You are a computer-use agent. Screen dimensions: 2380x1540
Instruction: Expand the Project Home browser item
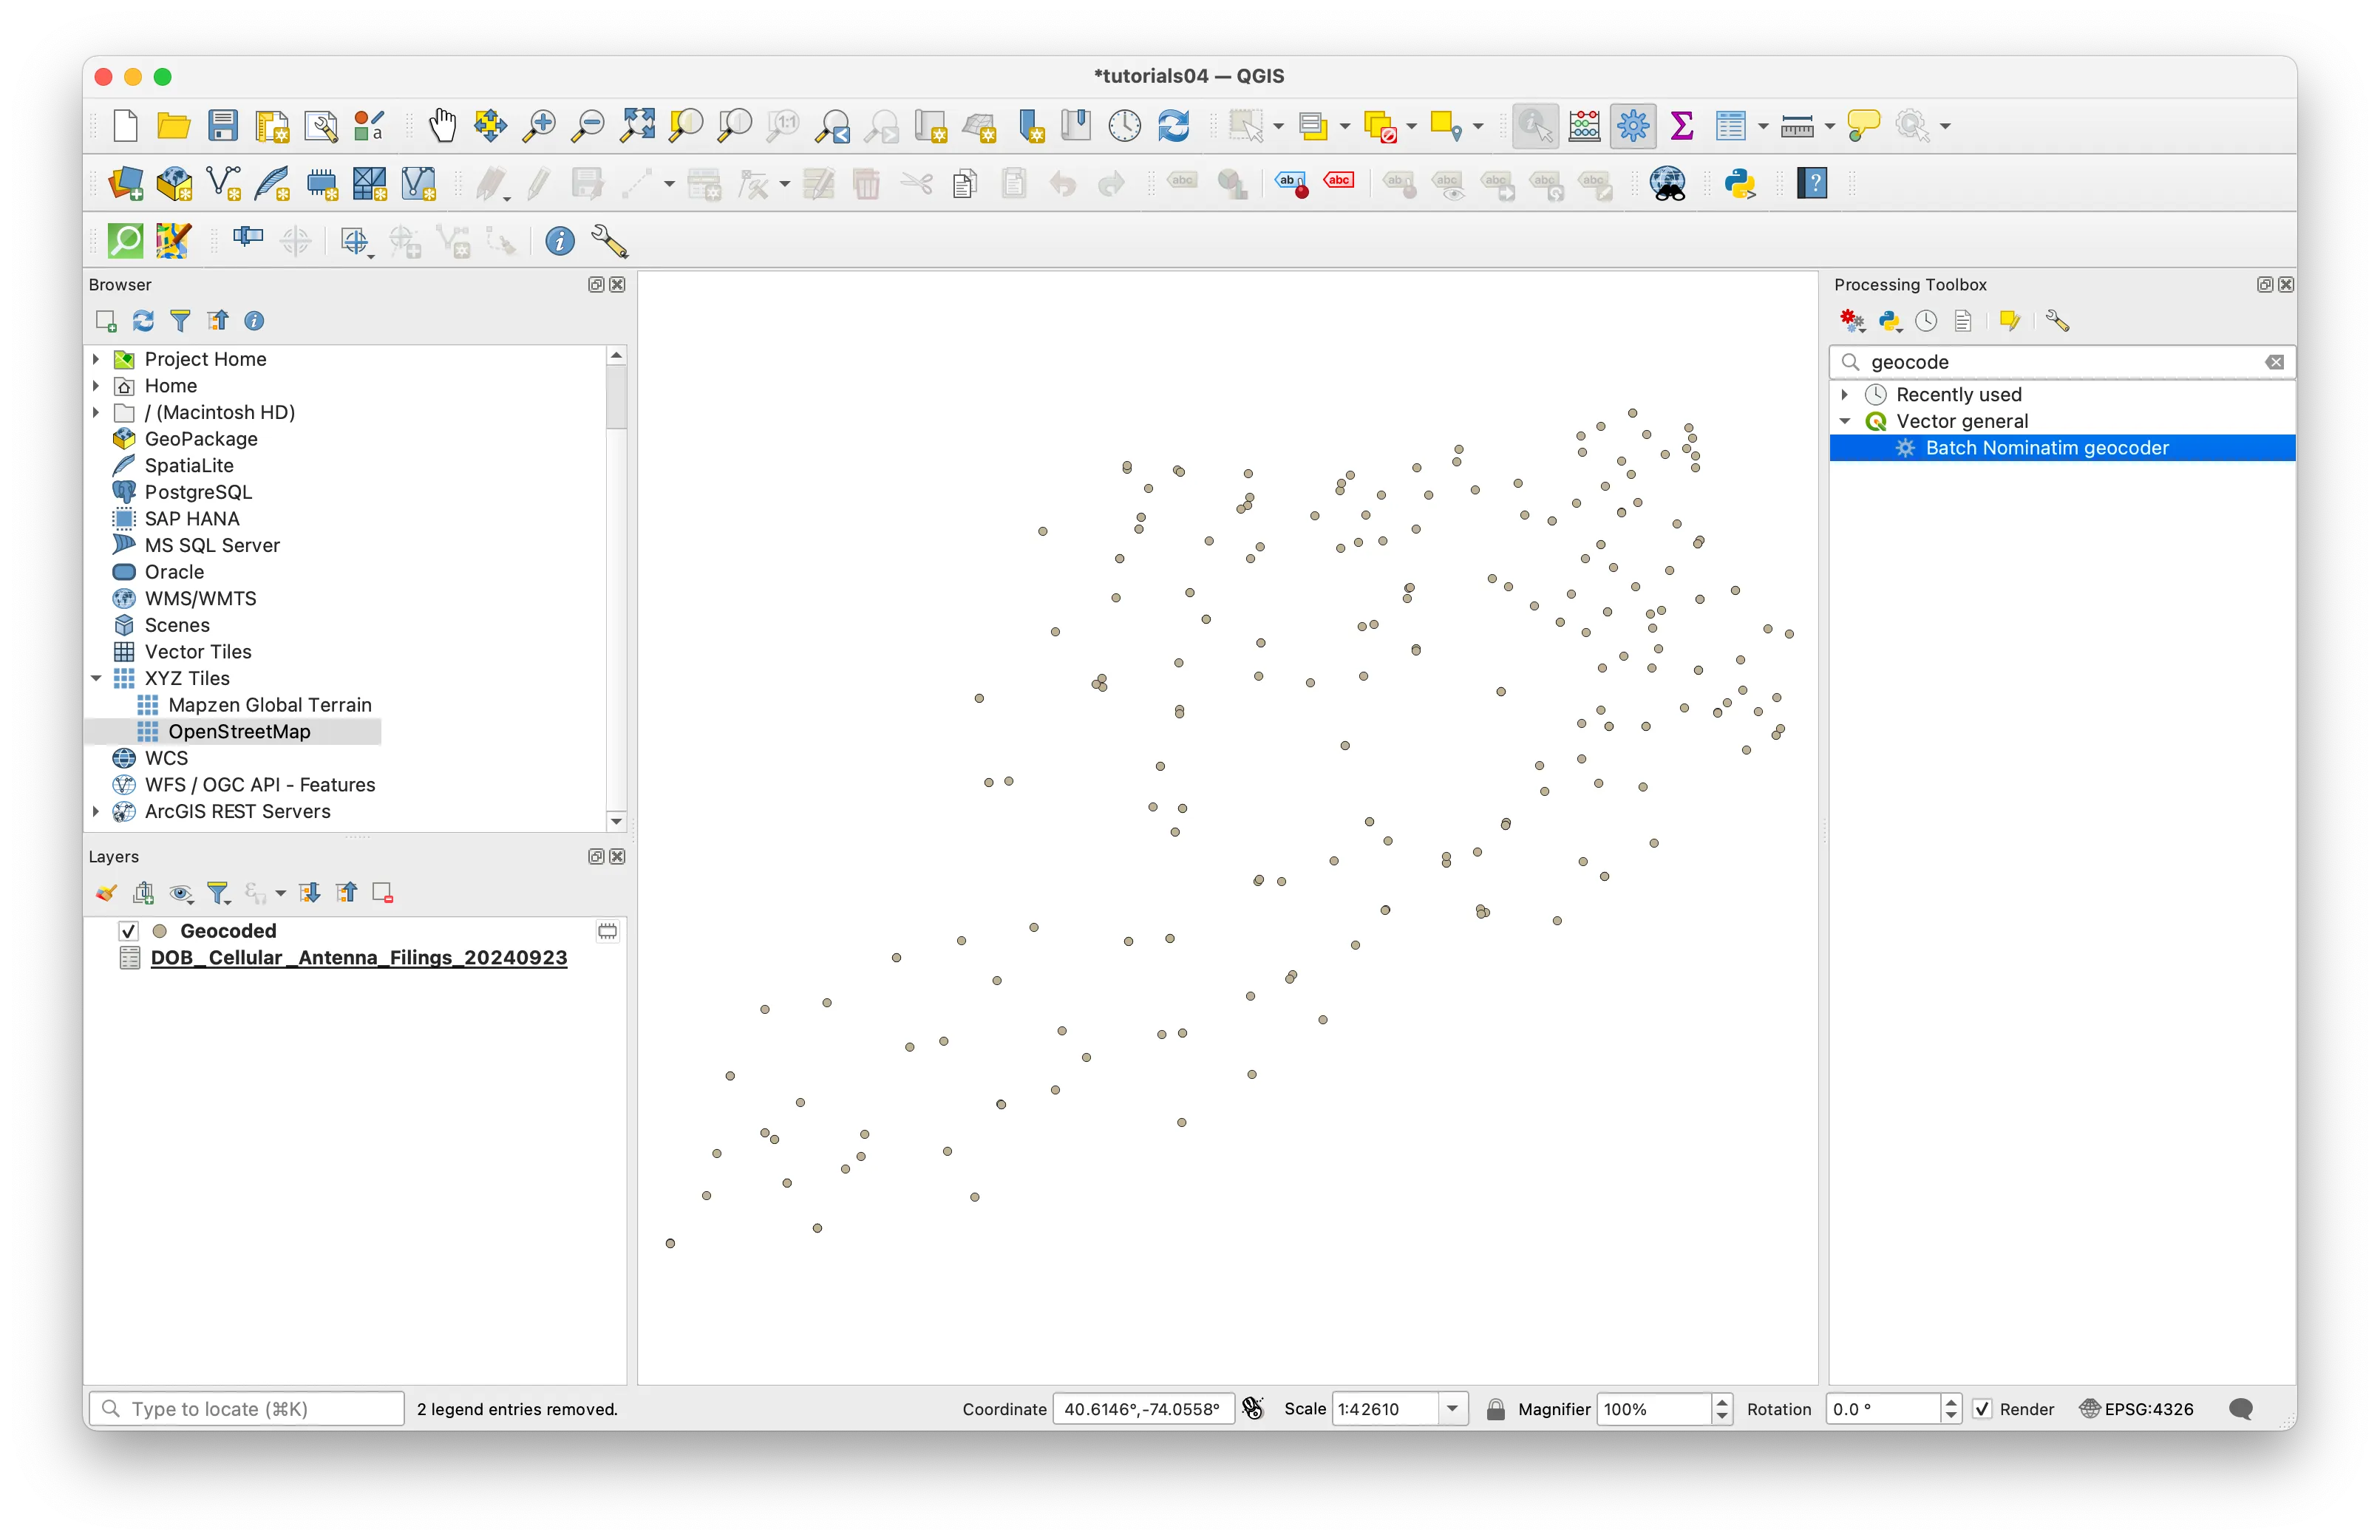point(95,358)
